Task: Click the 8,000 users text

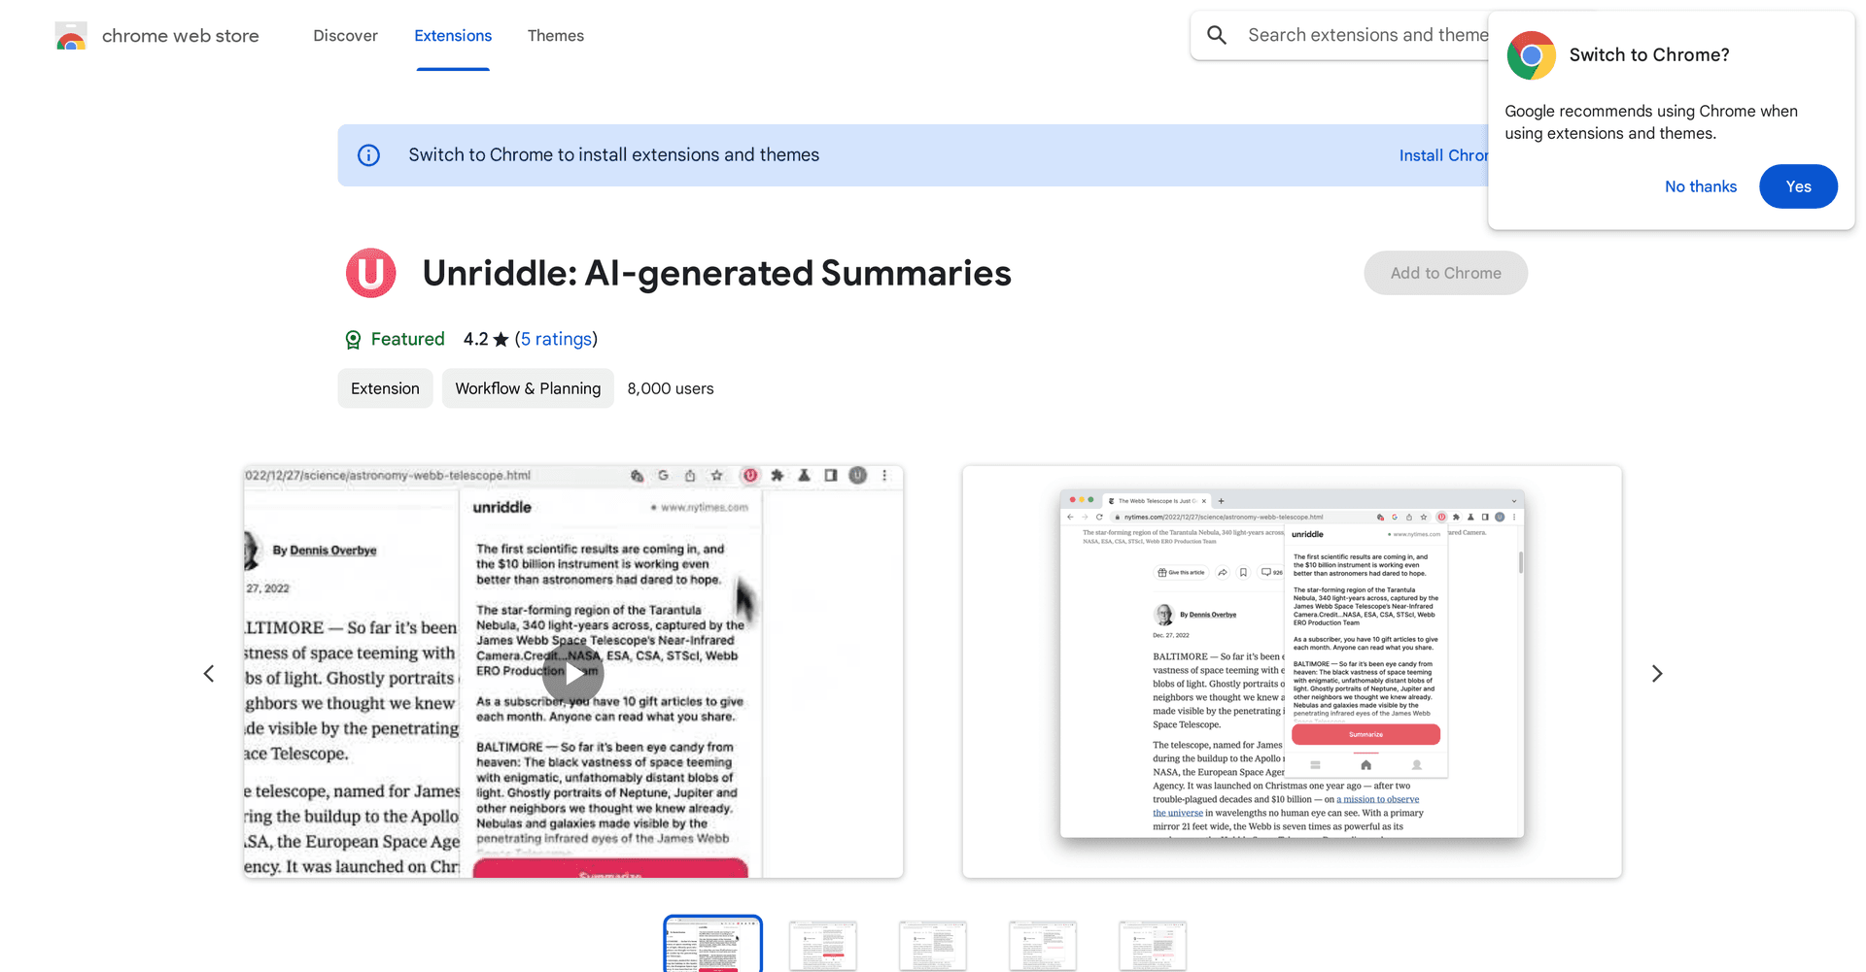Action: coord(671,388)
